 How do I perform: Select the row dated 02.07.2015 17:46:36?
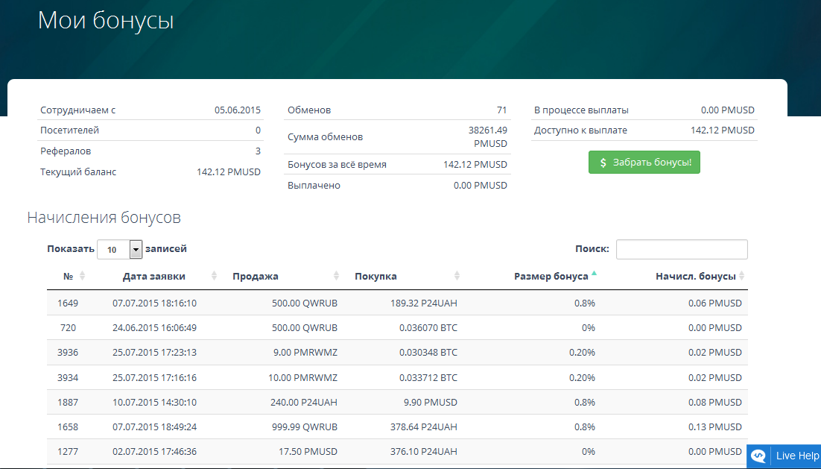tap(154, 451)
